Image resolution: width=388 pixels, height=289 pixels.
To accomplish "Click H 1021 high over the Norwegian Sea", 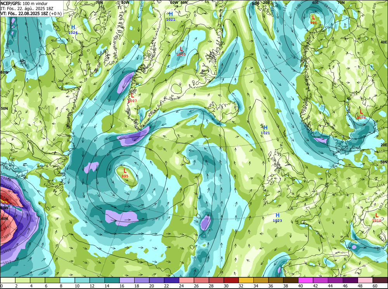I will point(265,130).
